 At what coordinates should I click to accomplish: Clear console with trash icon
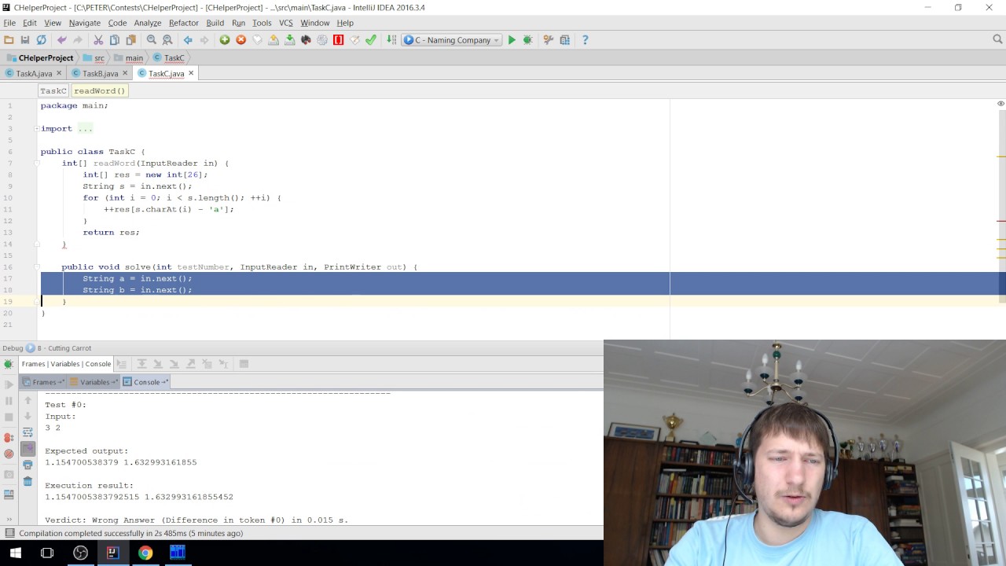pyautogui.click(x=28, y=482)
